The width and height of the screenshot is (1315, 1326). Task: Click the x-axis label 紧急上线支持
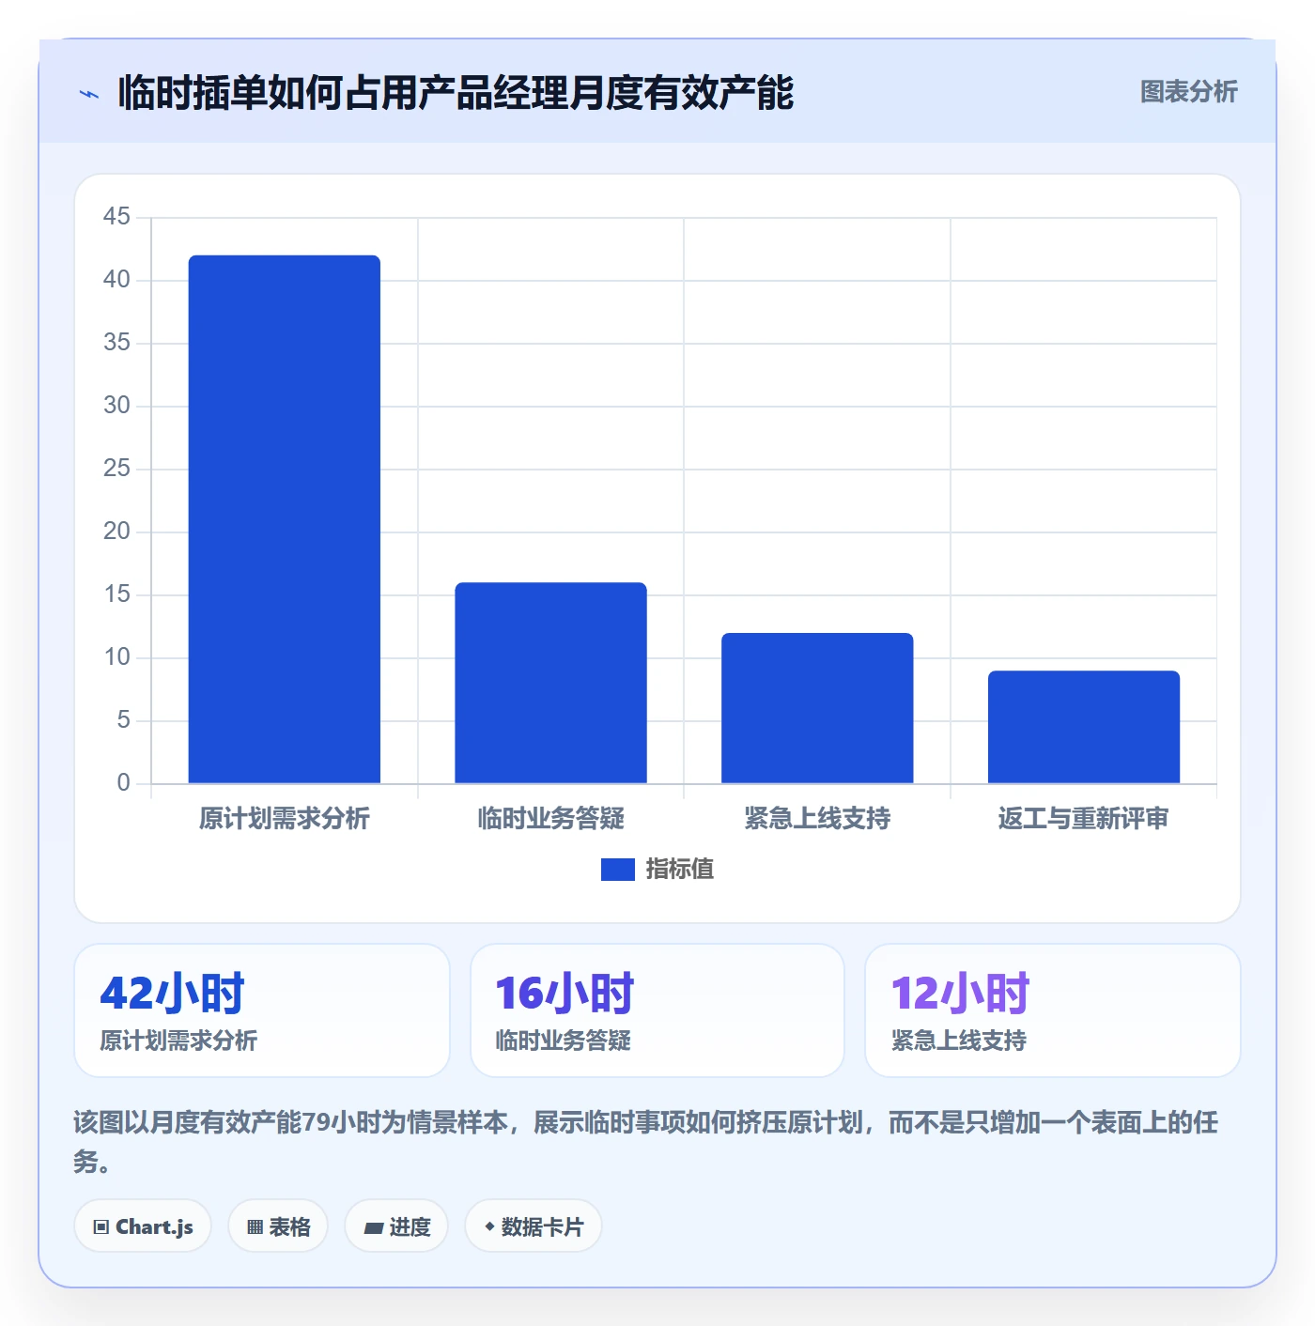tap(817, 819)
